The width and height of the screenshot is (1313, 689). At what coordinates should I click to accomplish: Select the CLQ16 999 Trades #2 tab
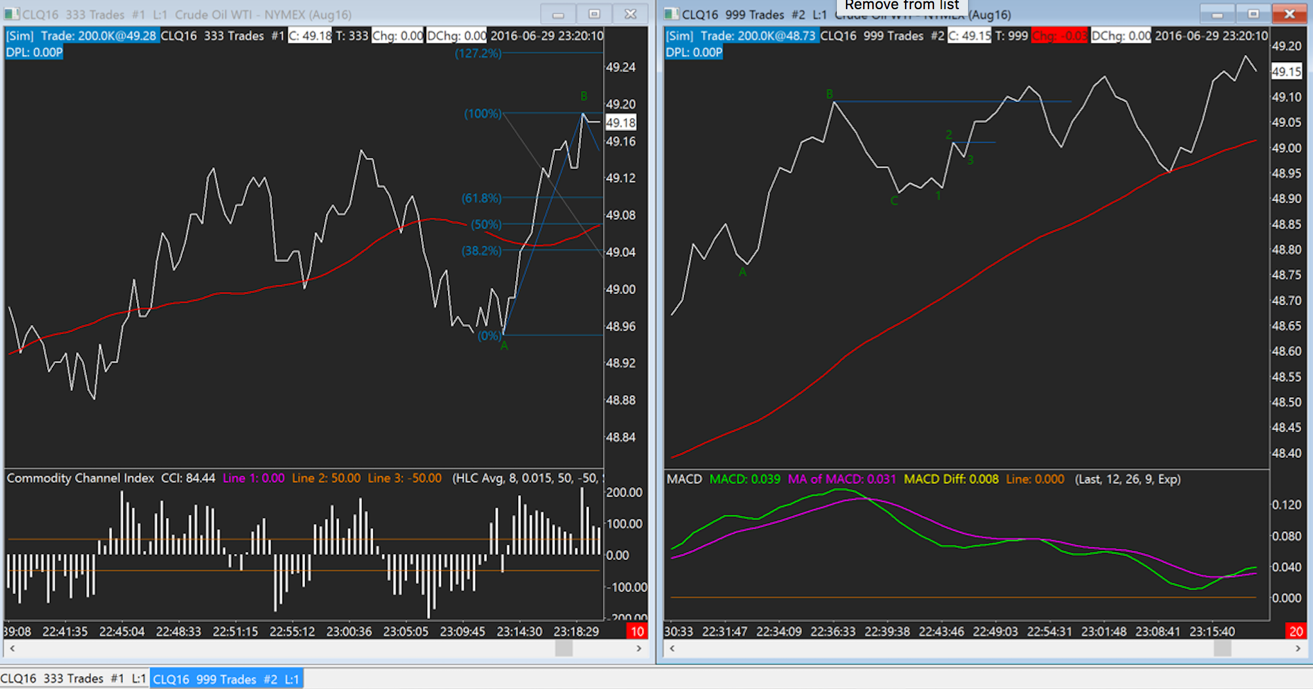coord(226,679)
